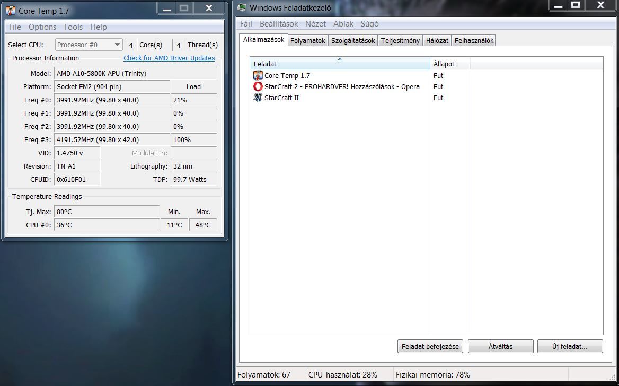
Task: Click the Folyamatok: 67 status bar entry
Action: 264,374
